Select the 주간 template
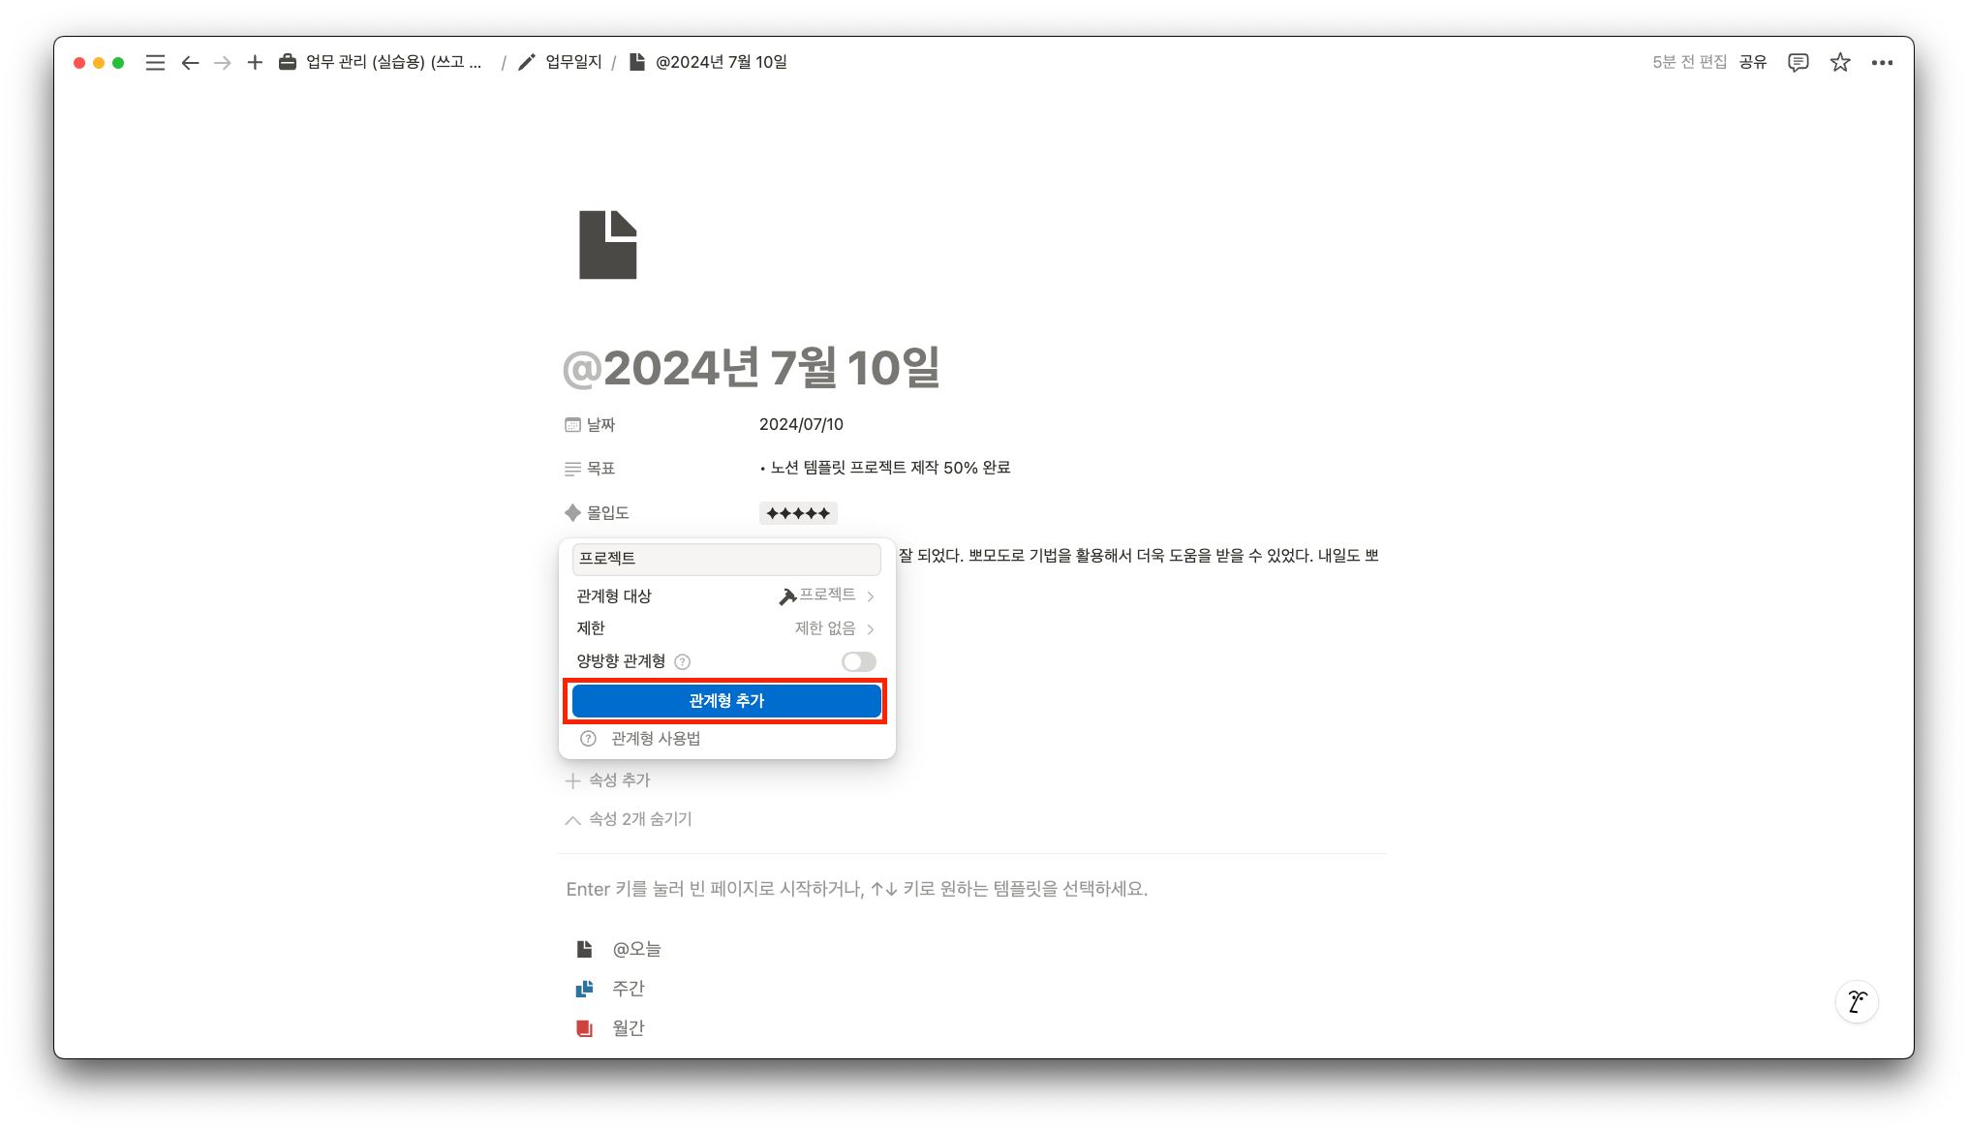Screen dimensions: 1968x1130 pos(628,989)
